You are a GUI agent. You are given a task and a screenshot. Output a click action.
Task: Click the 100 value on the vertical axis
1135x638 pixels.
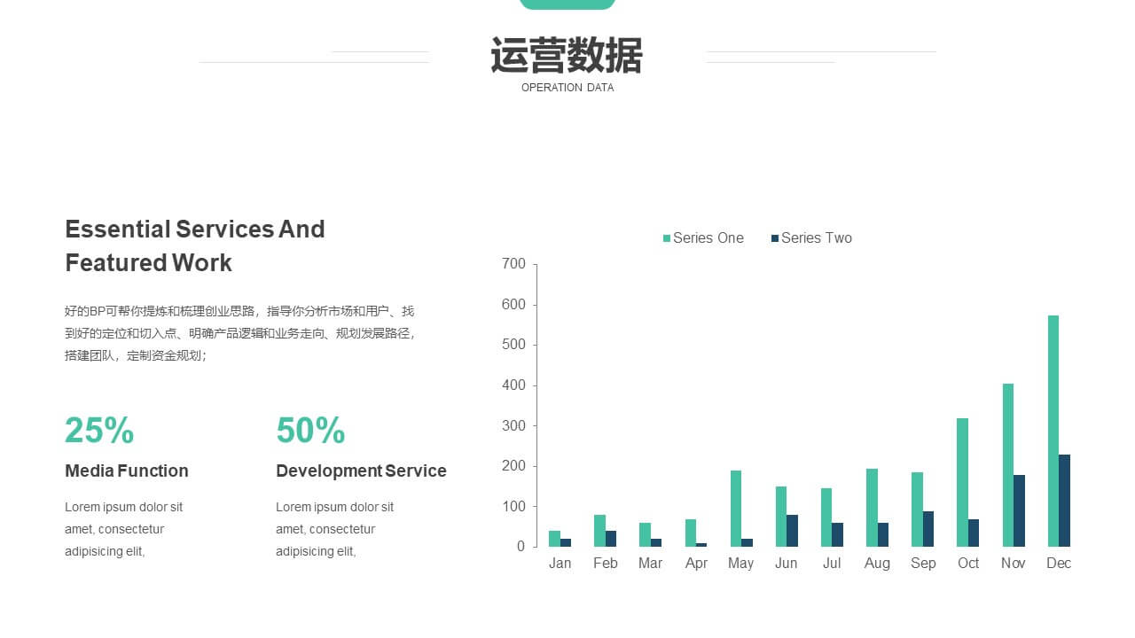point(514,507)
